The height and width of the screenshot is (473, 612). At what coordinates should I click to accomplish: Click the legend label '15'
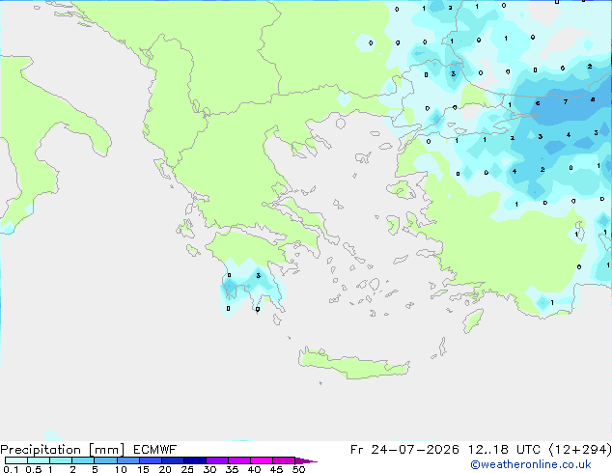point(143,469)
